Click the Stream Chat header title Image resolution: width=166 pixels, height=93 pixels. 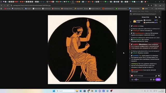145,17
